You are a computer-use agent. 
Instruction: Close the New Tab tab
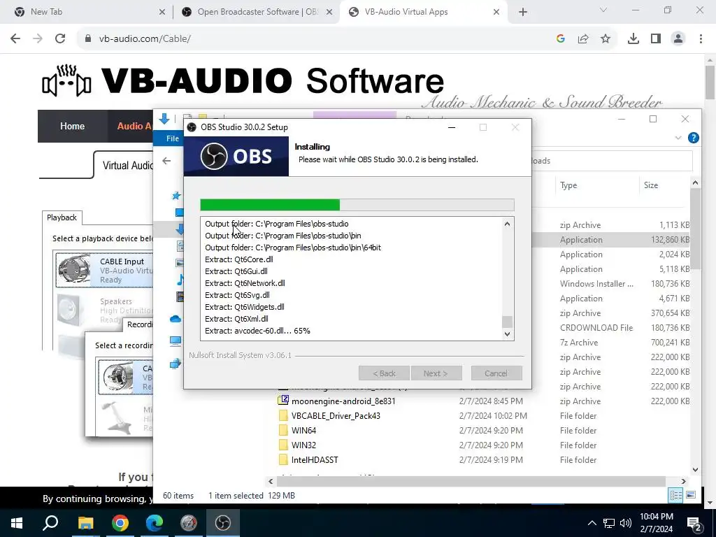pyautogui.click(x=162, y=12)
